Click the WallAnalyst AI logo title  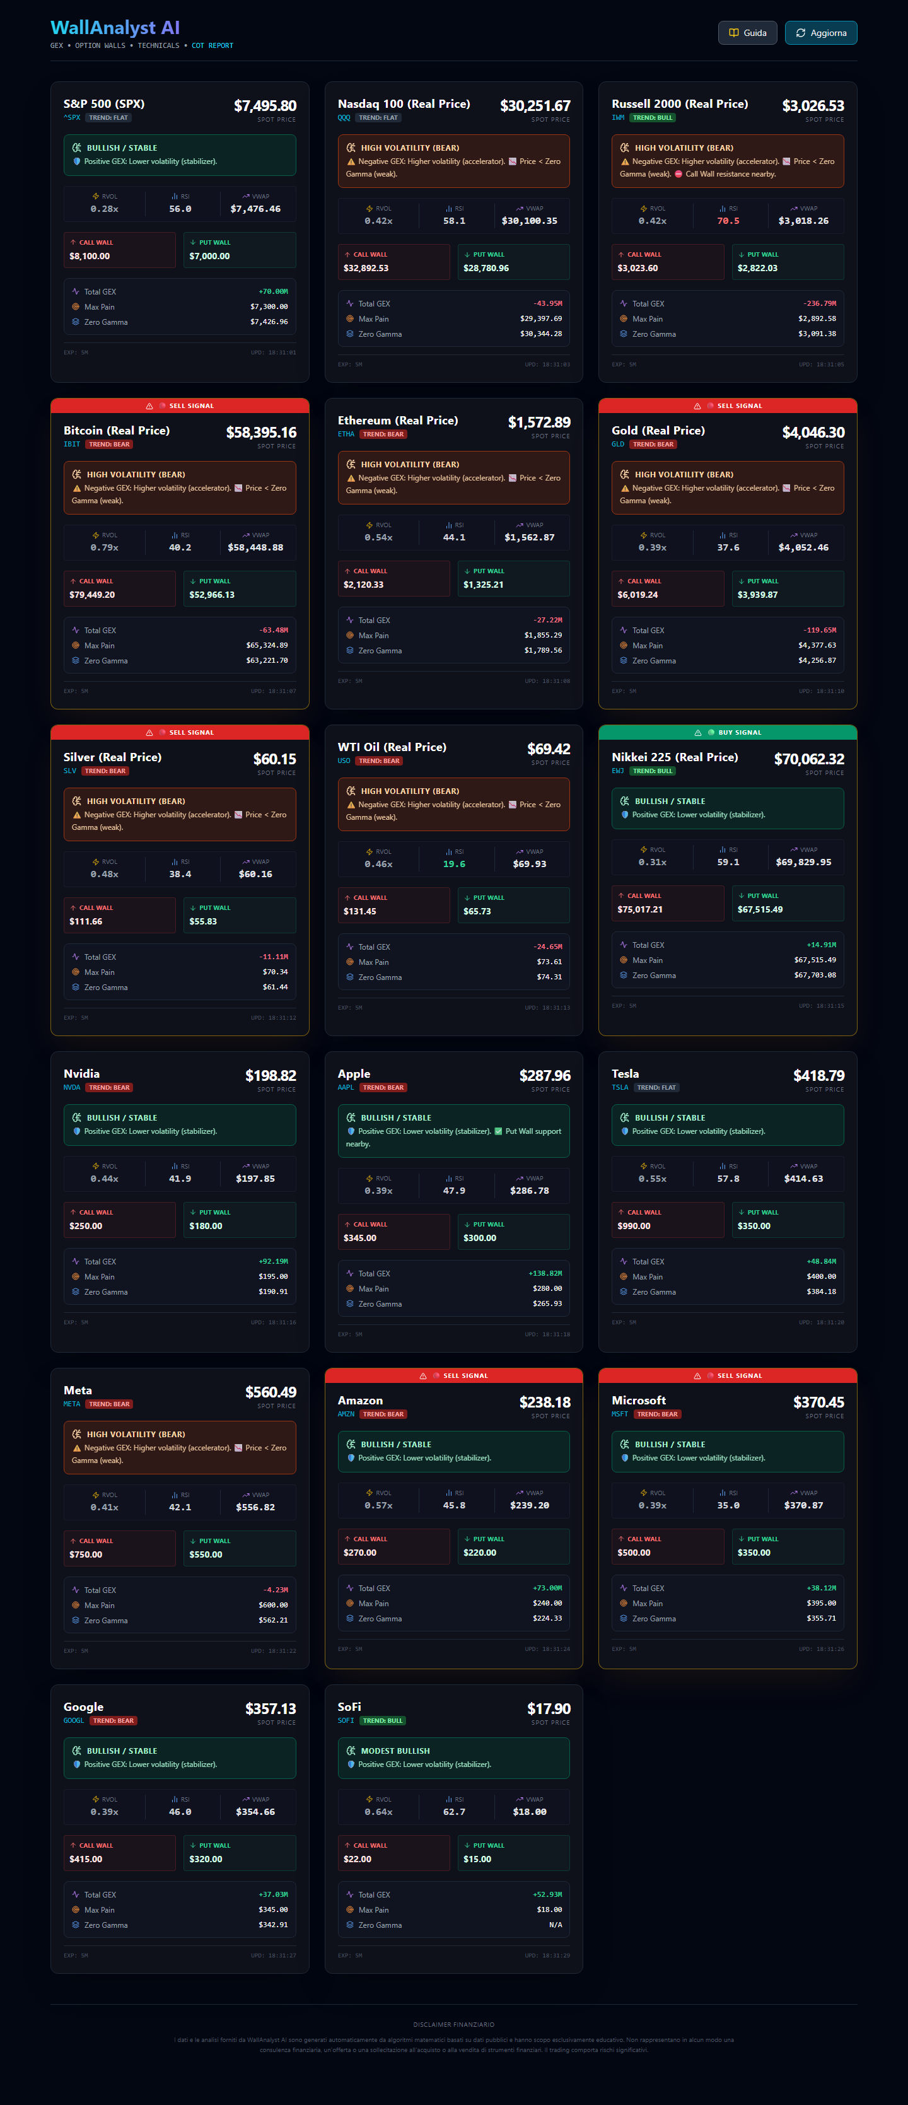coord(115,28)
